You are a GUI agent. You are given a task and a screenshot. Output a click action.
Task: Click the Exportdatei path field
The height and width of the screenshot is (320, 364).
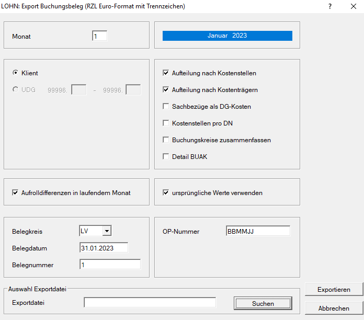[x=150, y=302]
